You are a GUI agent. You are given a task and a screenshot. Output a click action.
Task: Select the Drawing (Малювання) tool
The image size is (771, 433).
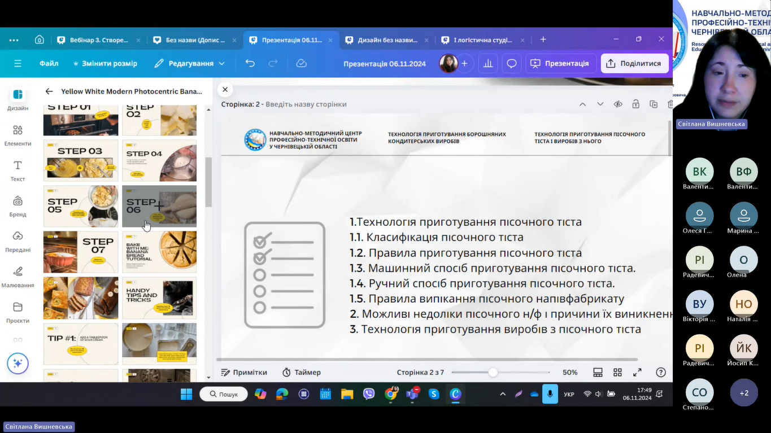pos(18,275)
